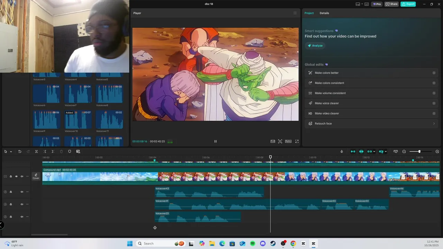
Task: Open the Ratio setting in player
Action: coord(288,141)
